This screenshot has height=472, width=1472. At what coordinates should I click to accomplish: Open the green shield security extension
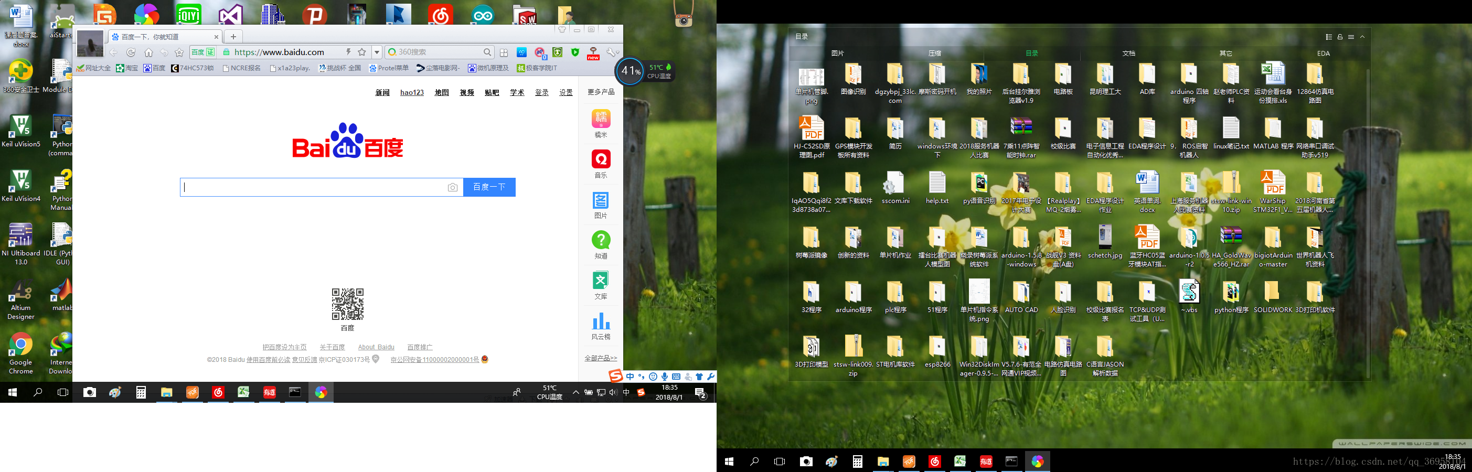tap(575, 52)
